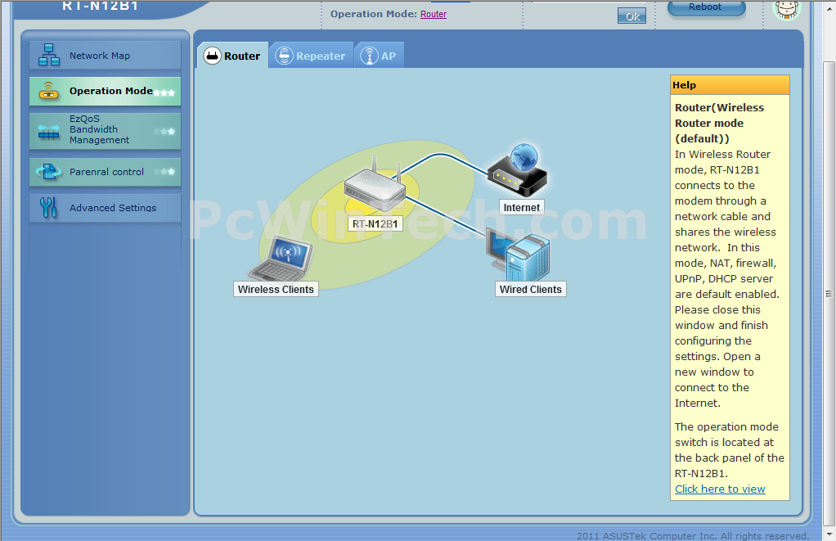Click the Wireless Clients label
The height and width of the screenshot is (541, 836).
tap(276, 289)
